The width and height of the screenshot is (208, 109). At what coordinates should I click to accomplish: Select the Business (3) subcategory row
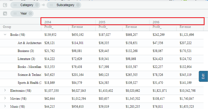point(102,51)
